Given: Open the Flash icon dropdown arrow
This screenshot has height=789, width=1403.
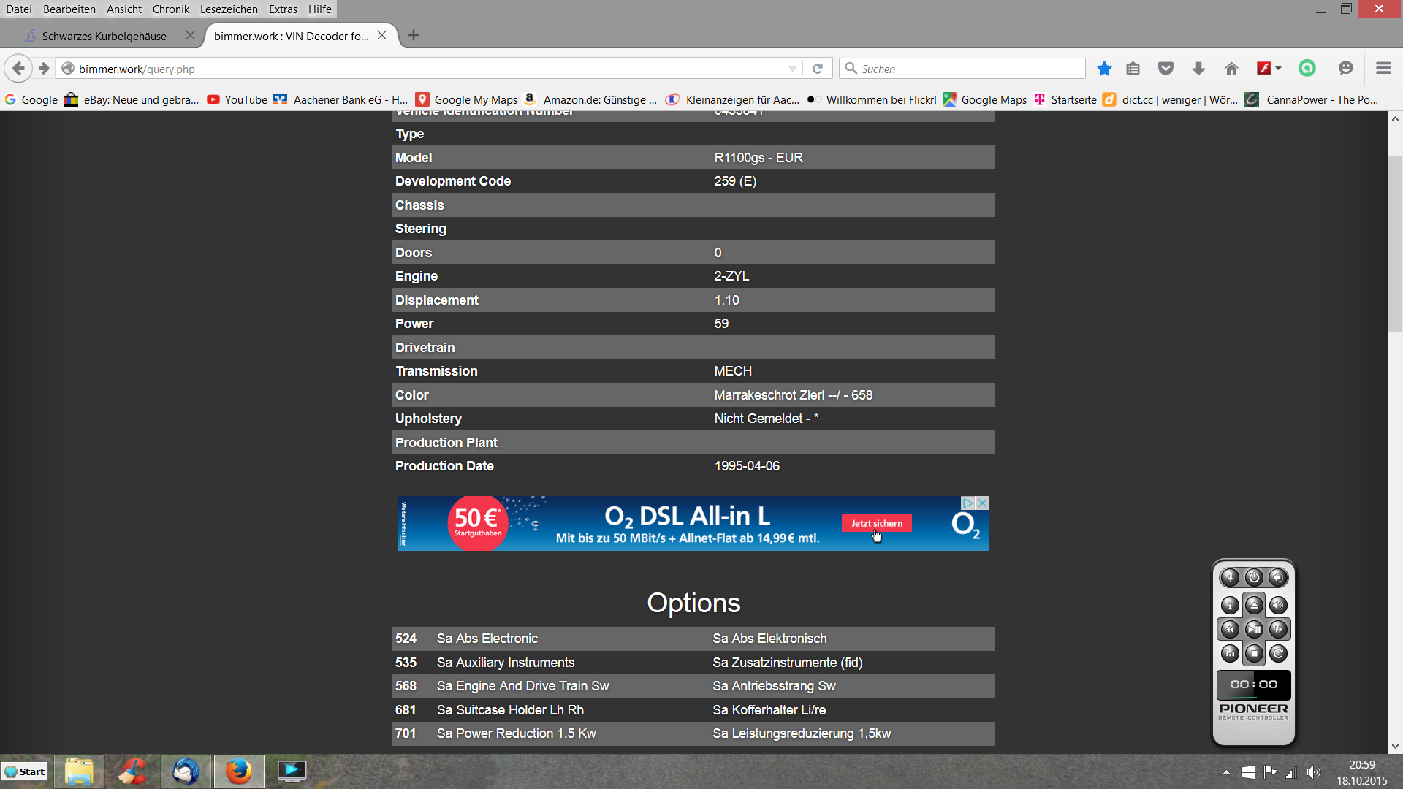Looking at the screenshot, I should (1279, 69).
